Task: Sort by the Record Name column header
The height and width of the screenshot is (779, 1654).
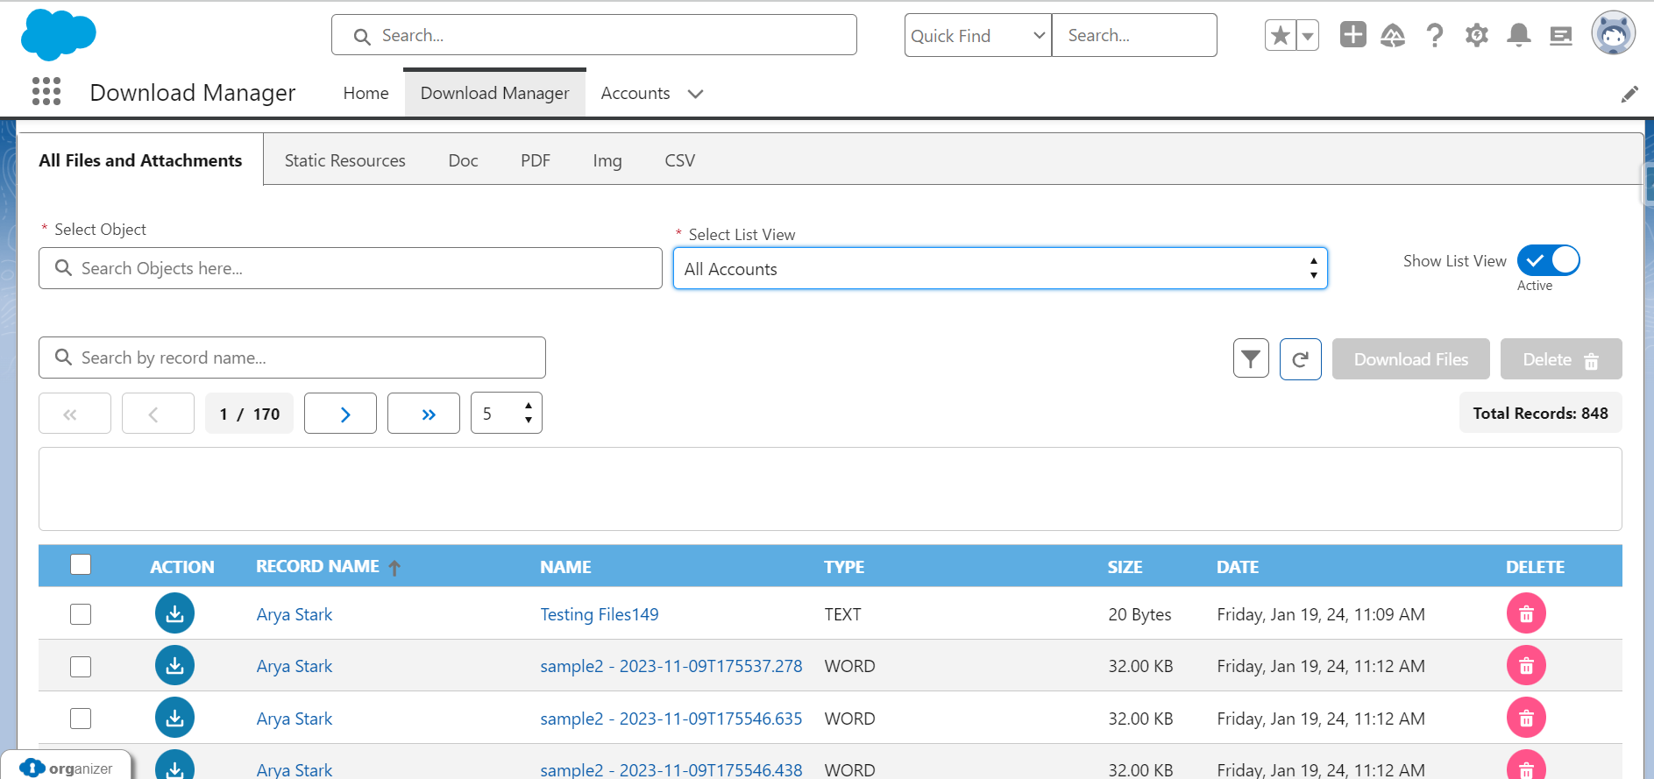Action: [x=317, y=567]
